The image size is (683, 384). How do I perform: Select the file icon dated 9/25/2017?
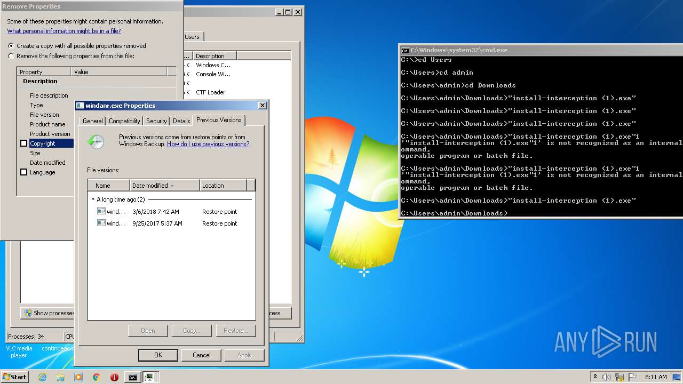101,223
